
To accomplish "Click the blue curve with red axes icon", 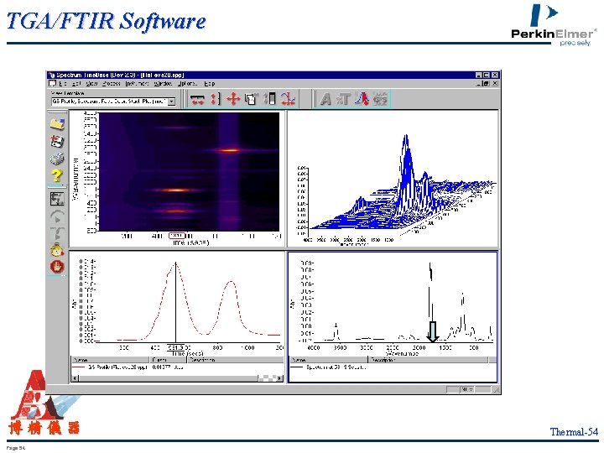I will [x=288, y=99].
